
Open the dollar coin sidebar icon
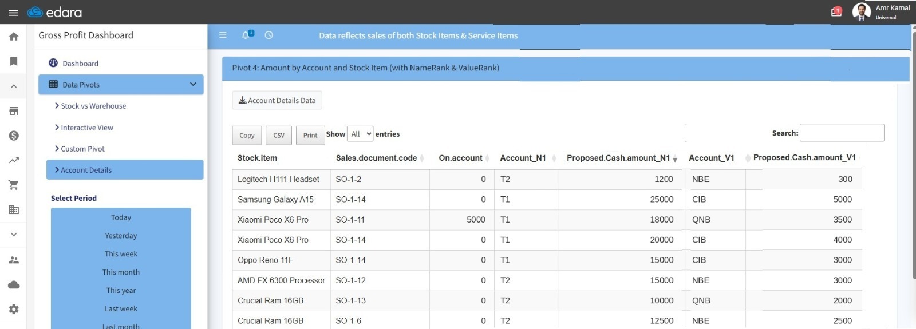pyautogui.click(x=14, y=136)
